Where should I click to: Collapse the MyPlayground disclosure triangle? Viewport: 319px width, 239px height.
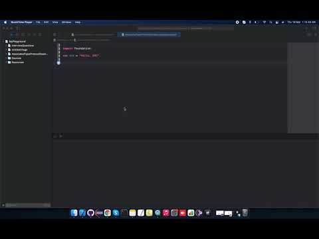point(3,41)
